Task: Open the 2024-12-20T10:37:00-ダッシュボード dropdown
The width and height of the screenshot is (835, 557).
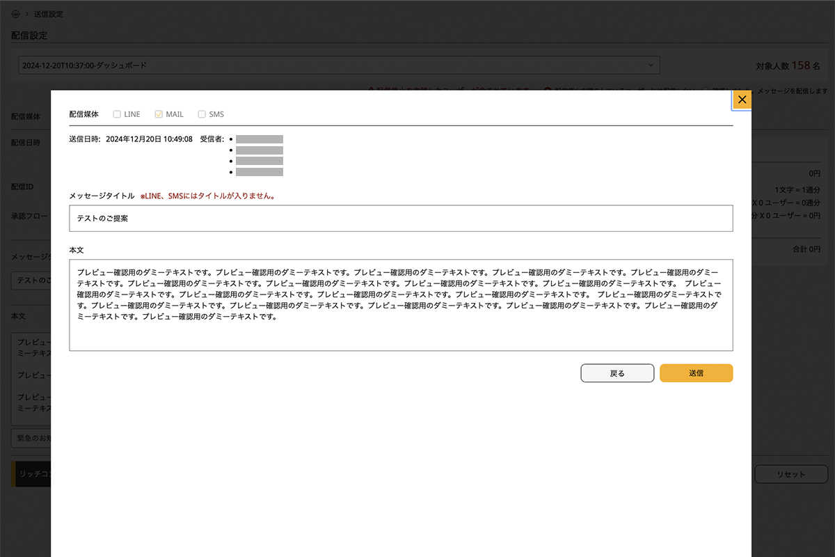Action: (x=334, y=65)
